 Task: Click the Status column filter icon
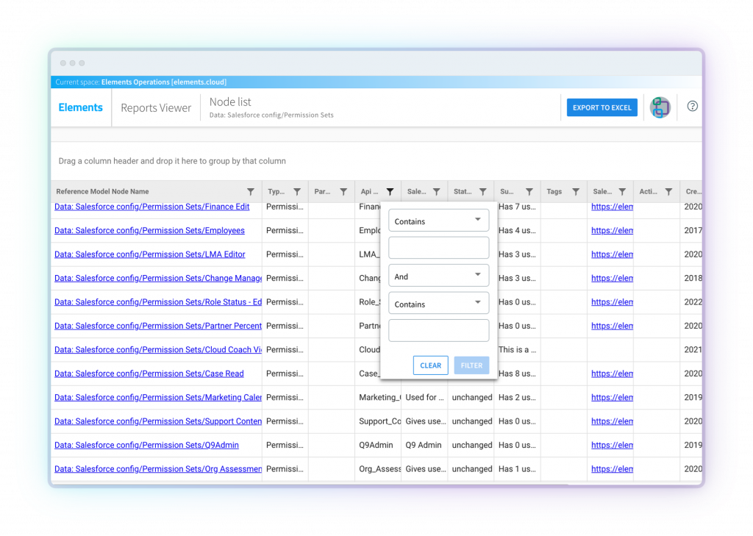point(482,192)
